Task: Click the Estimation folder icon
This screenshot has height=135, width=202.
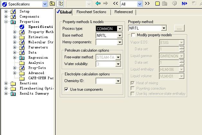Action: [x=22, y=37]
